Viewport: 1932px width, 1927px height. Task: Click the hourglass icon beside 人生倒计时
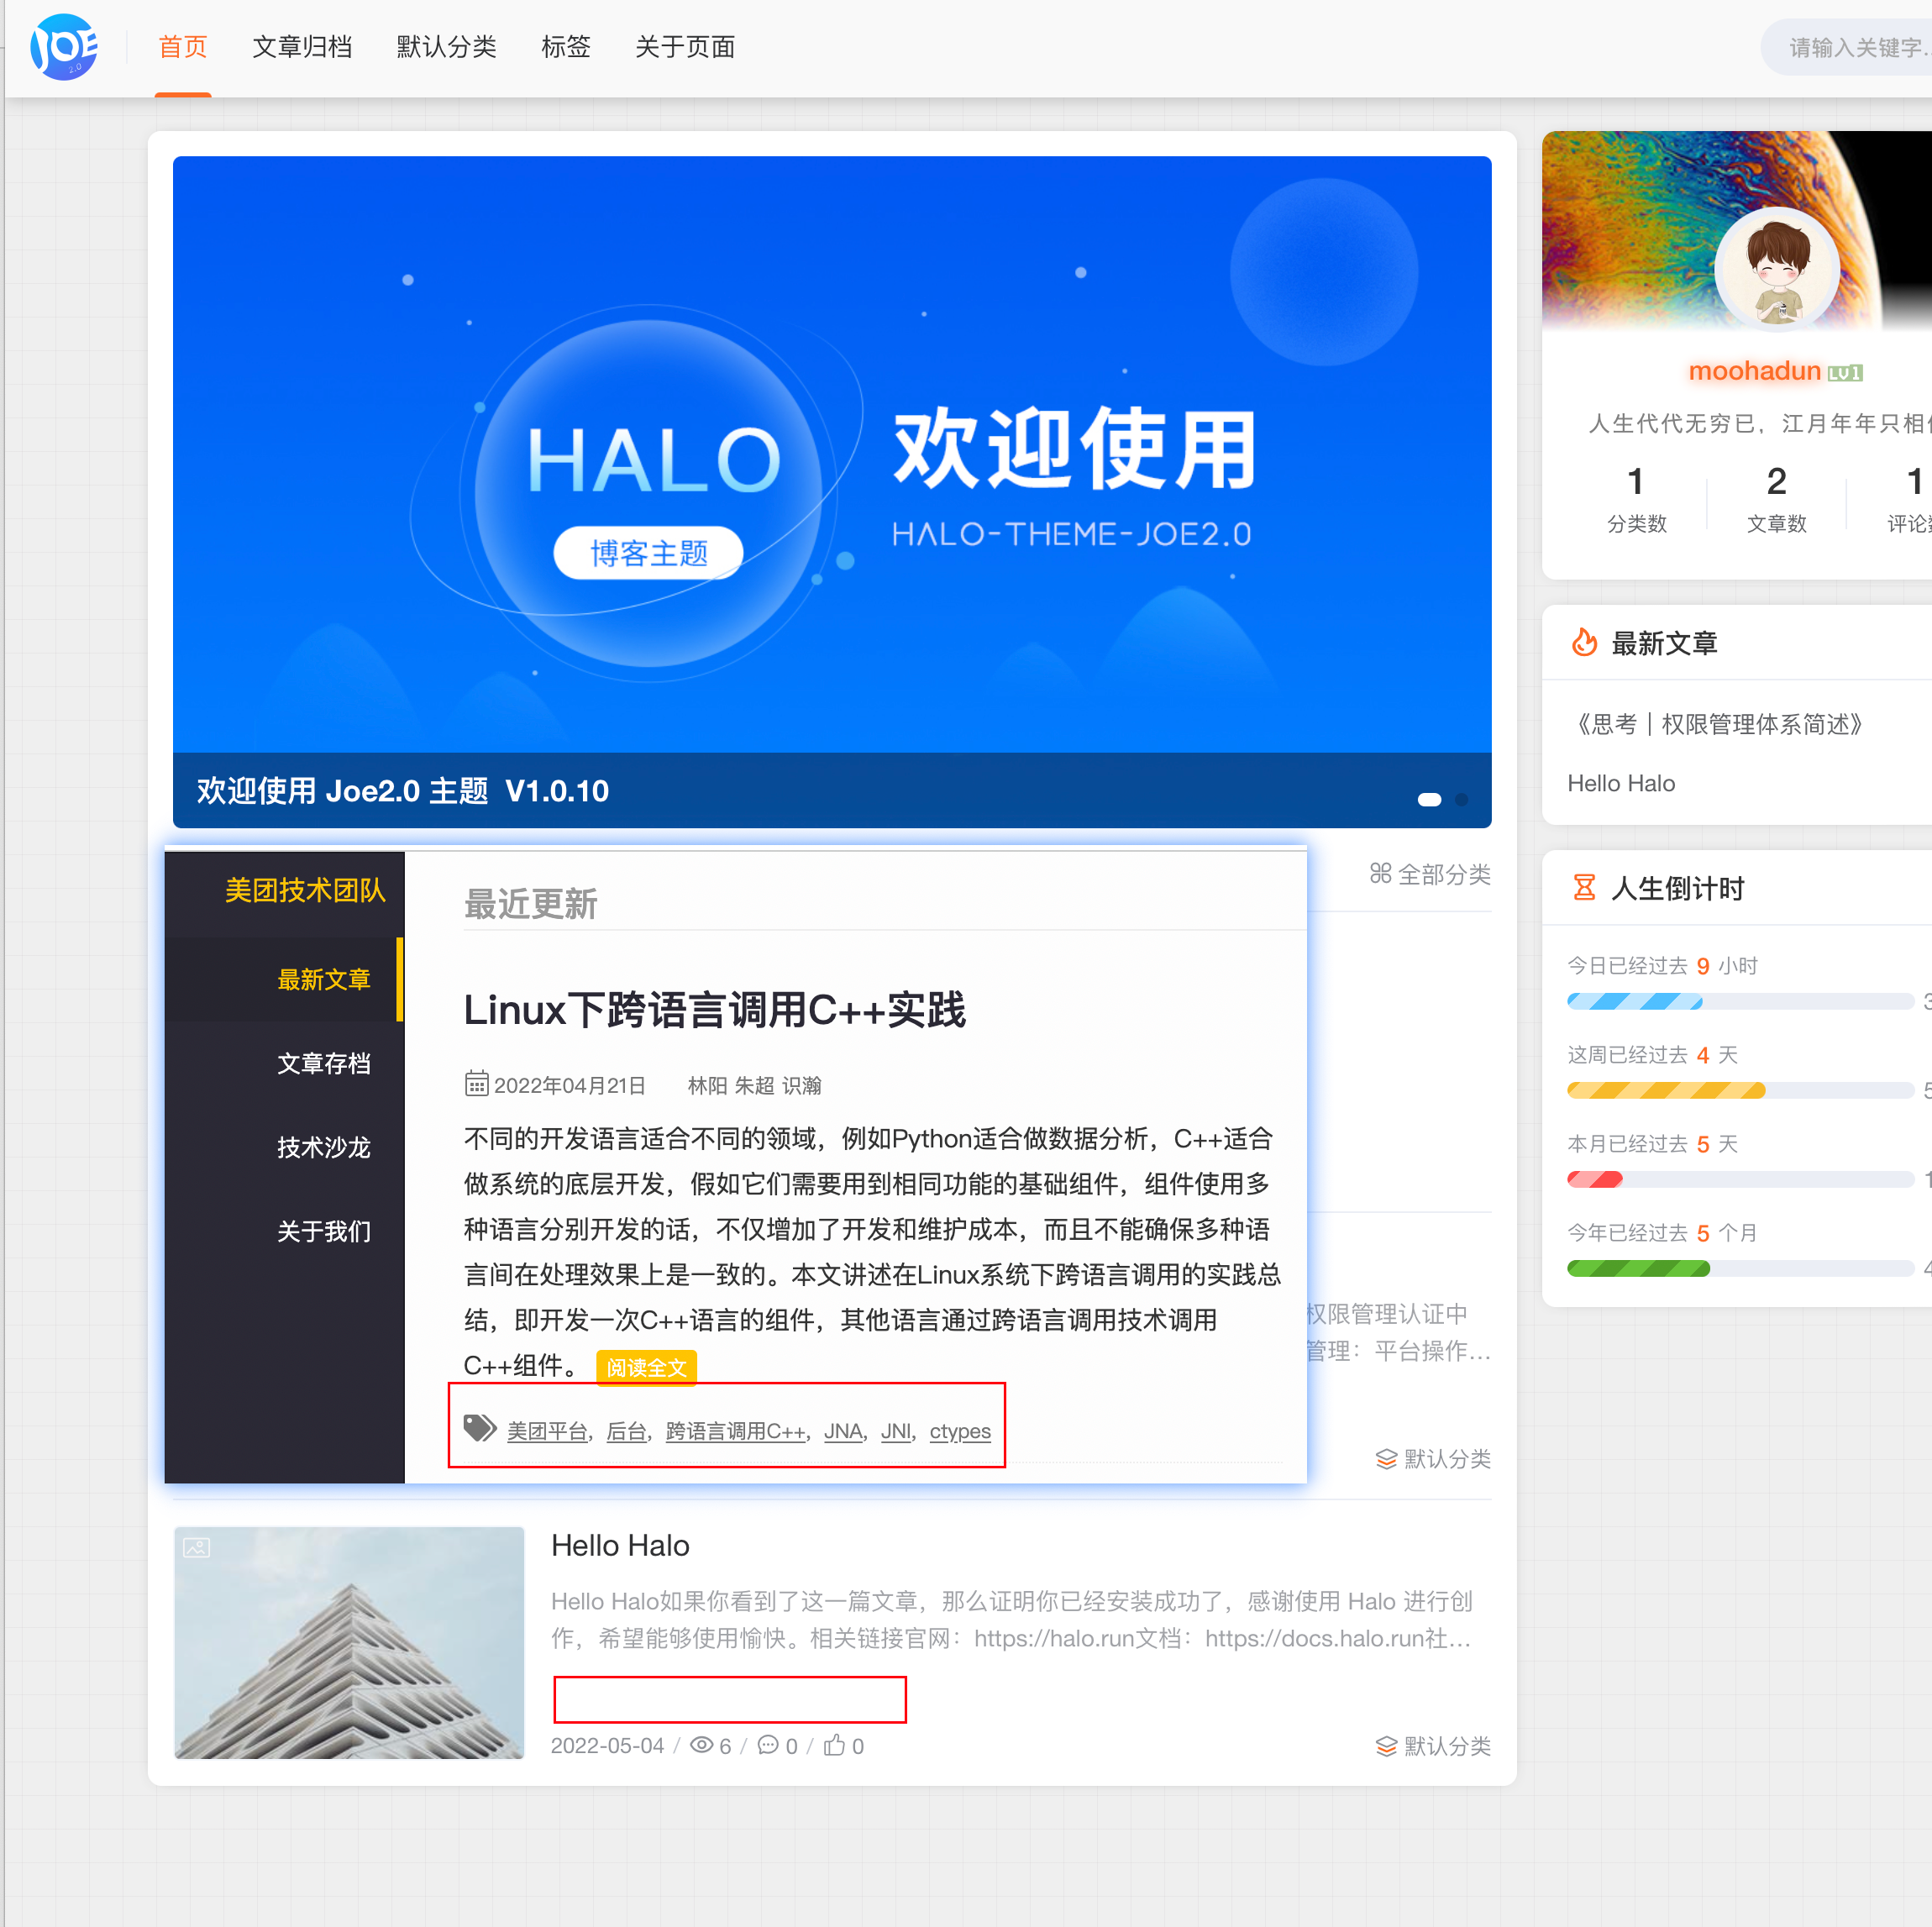pyautogui.click(x=1584, y=887)
